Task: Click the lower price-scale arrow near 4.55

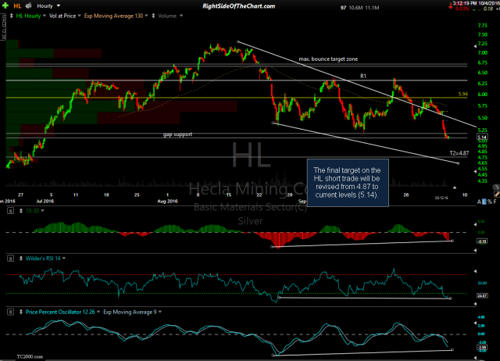Action: coord(476,171)
